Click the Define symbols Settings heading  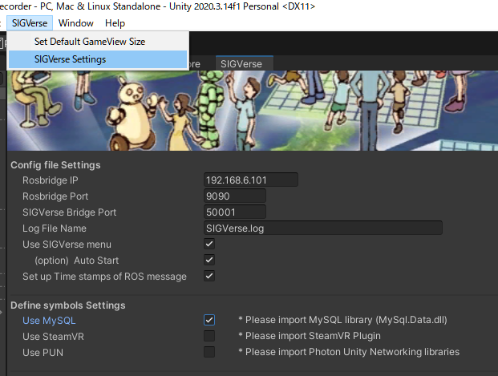(67, 305)
